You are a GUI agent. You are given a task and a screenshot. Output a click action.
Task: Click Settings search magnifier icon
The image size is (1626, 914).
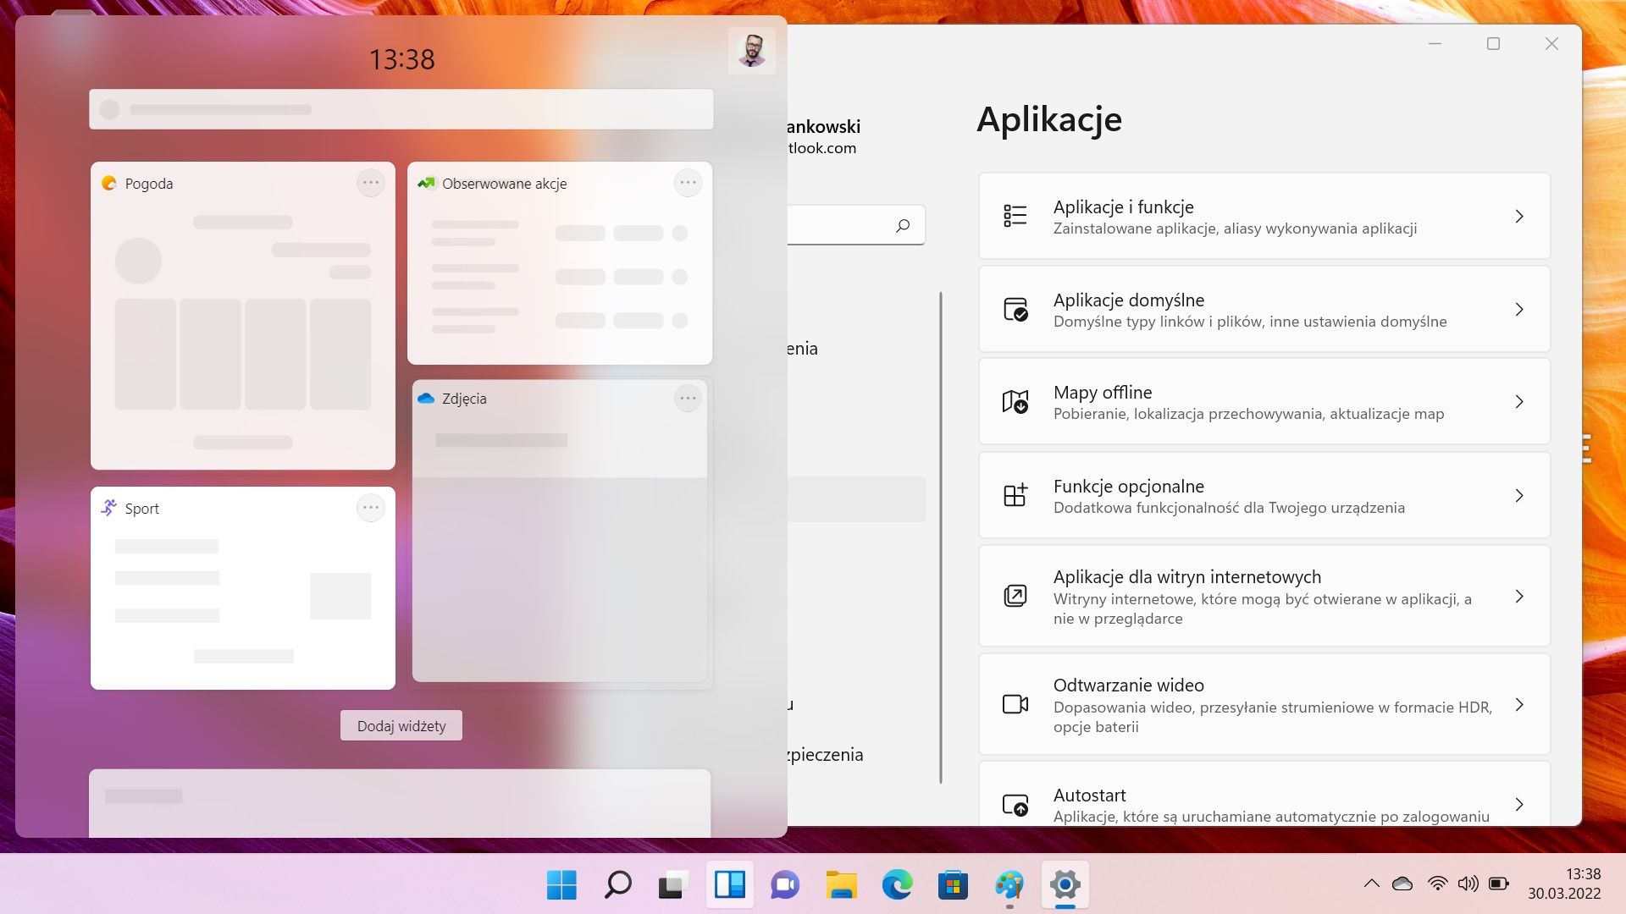903,225
